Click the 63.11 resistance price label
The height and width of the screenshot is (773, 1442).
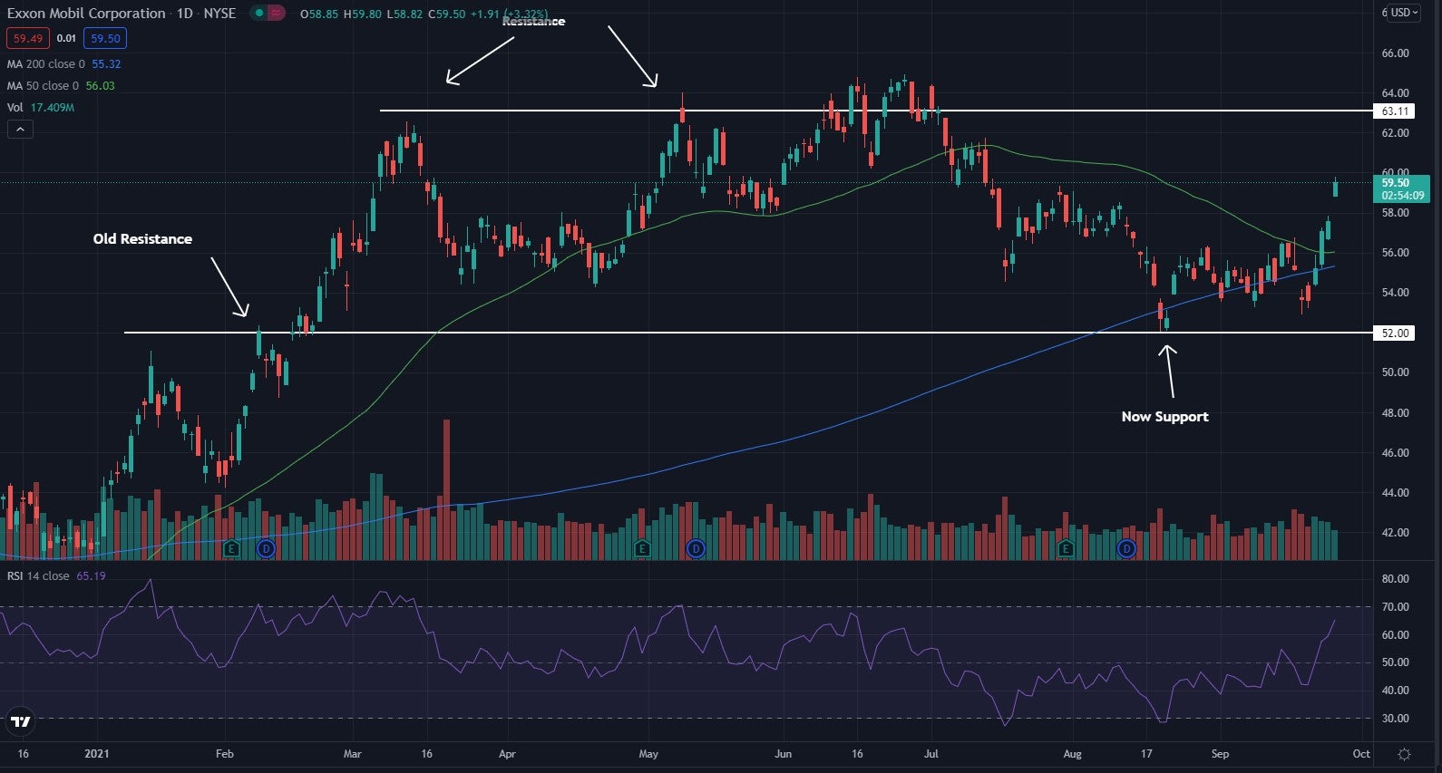point(1395,111)
